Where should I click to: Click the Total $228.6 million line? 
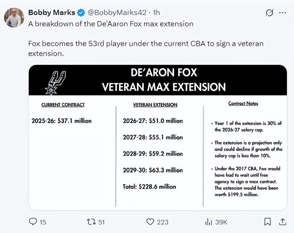click(150, 187)
